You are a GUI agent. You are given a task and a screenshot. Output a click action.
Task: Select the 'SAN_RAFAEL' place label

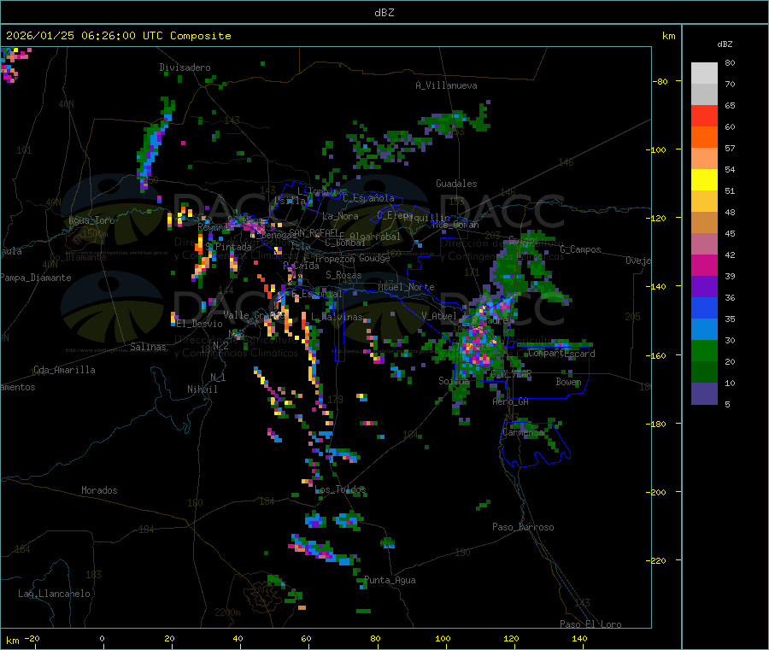[x=314, y=232]
